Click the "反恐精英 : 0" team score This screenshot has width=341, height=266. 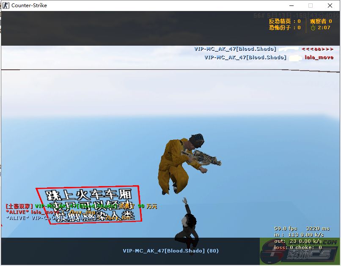pyautogui.click(x=285, y=21)
